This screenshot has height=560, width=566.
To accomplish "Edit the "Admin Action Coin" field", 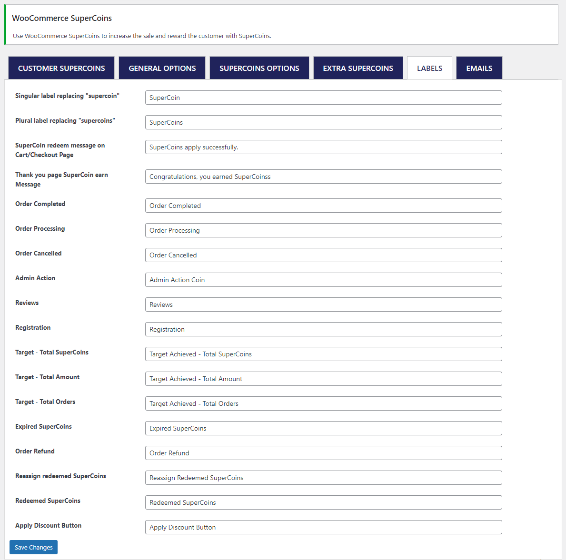I will point(323,280).
